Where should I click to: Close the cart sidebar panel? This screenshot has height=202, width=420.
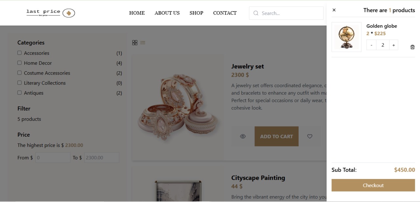coord(334,10)
